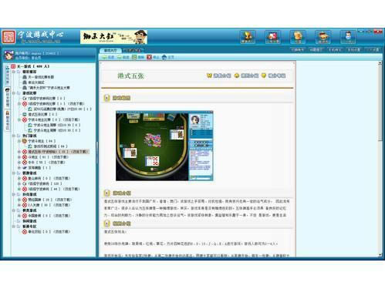Click the blue person icon in the header

point(348,37)
